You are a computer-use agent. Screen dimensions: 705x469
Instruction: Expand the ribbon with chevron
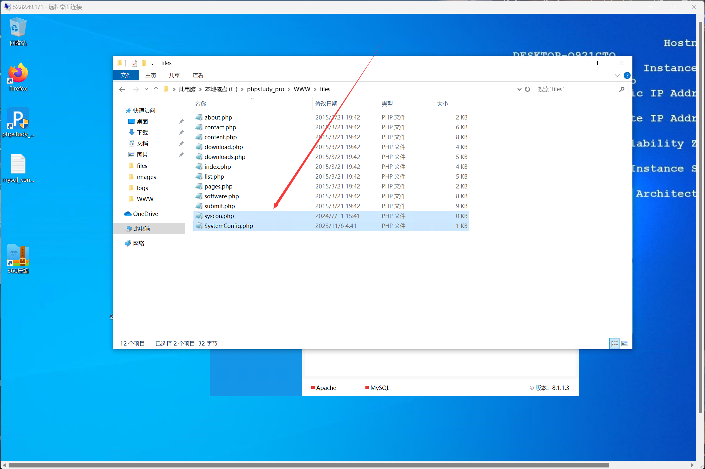(x=617, y=75)
